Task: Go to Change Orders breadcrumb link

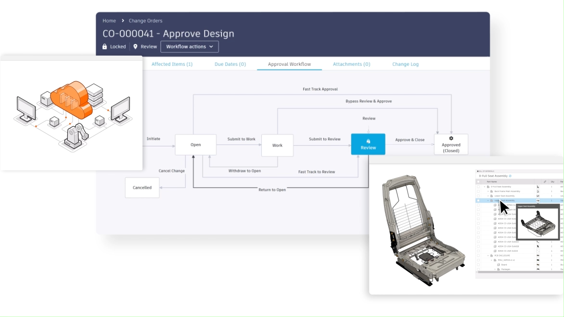Action: point(145,21)
